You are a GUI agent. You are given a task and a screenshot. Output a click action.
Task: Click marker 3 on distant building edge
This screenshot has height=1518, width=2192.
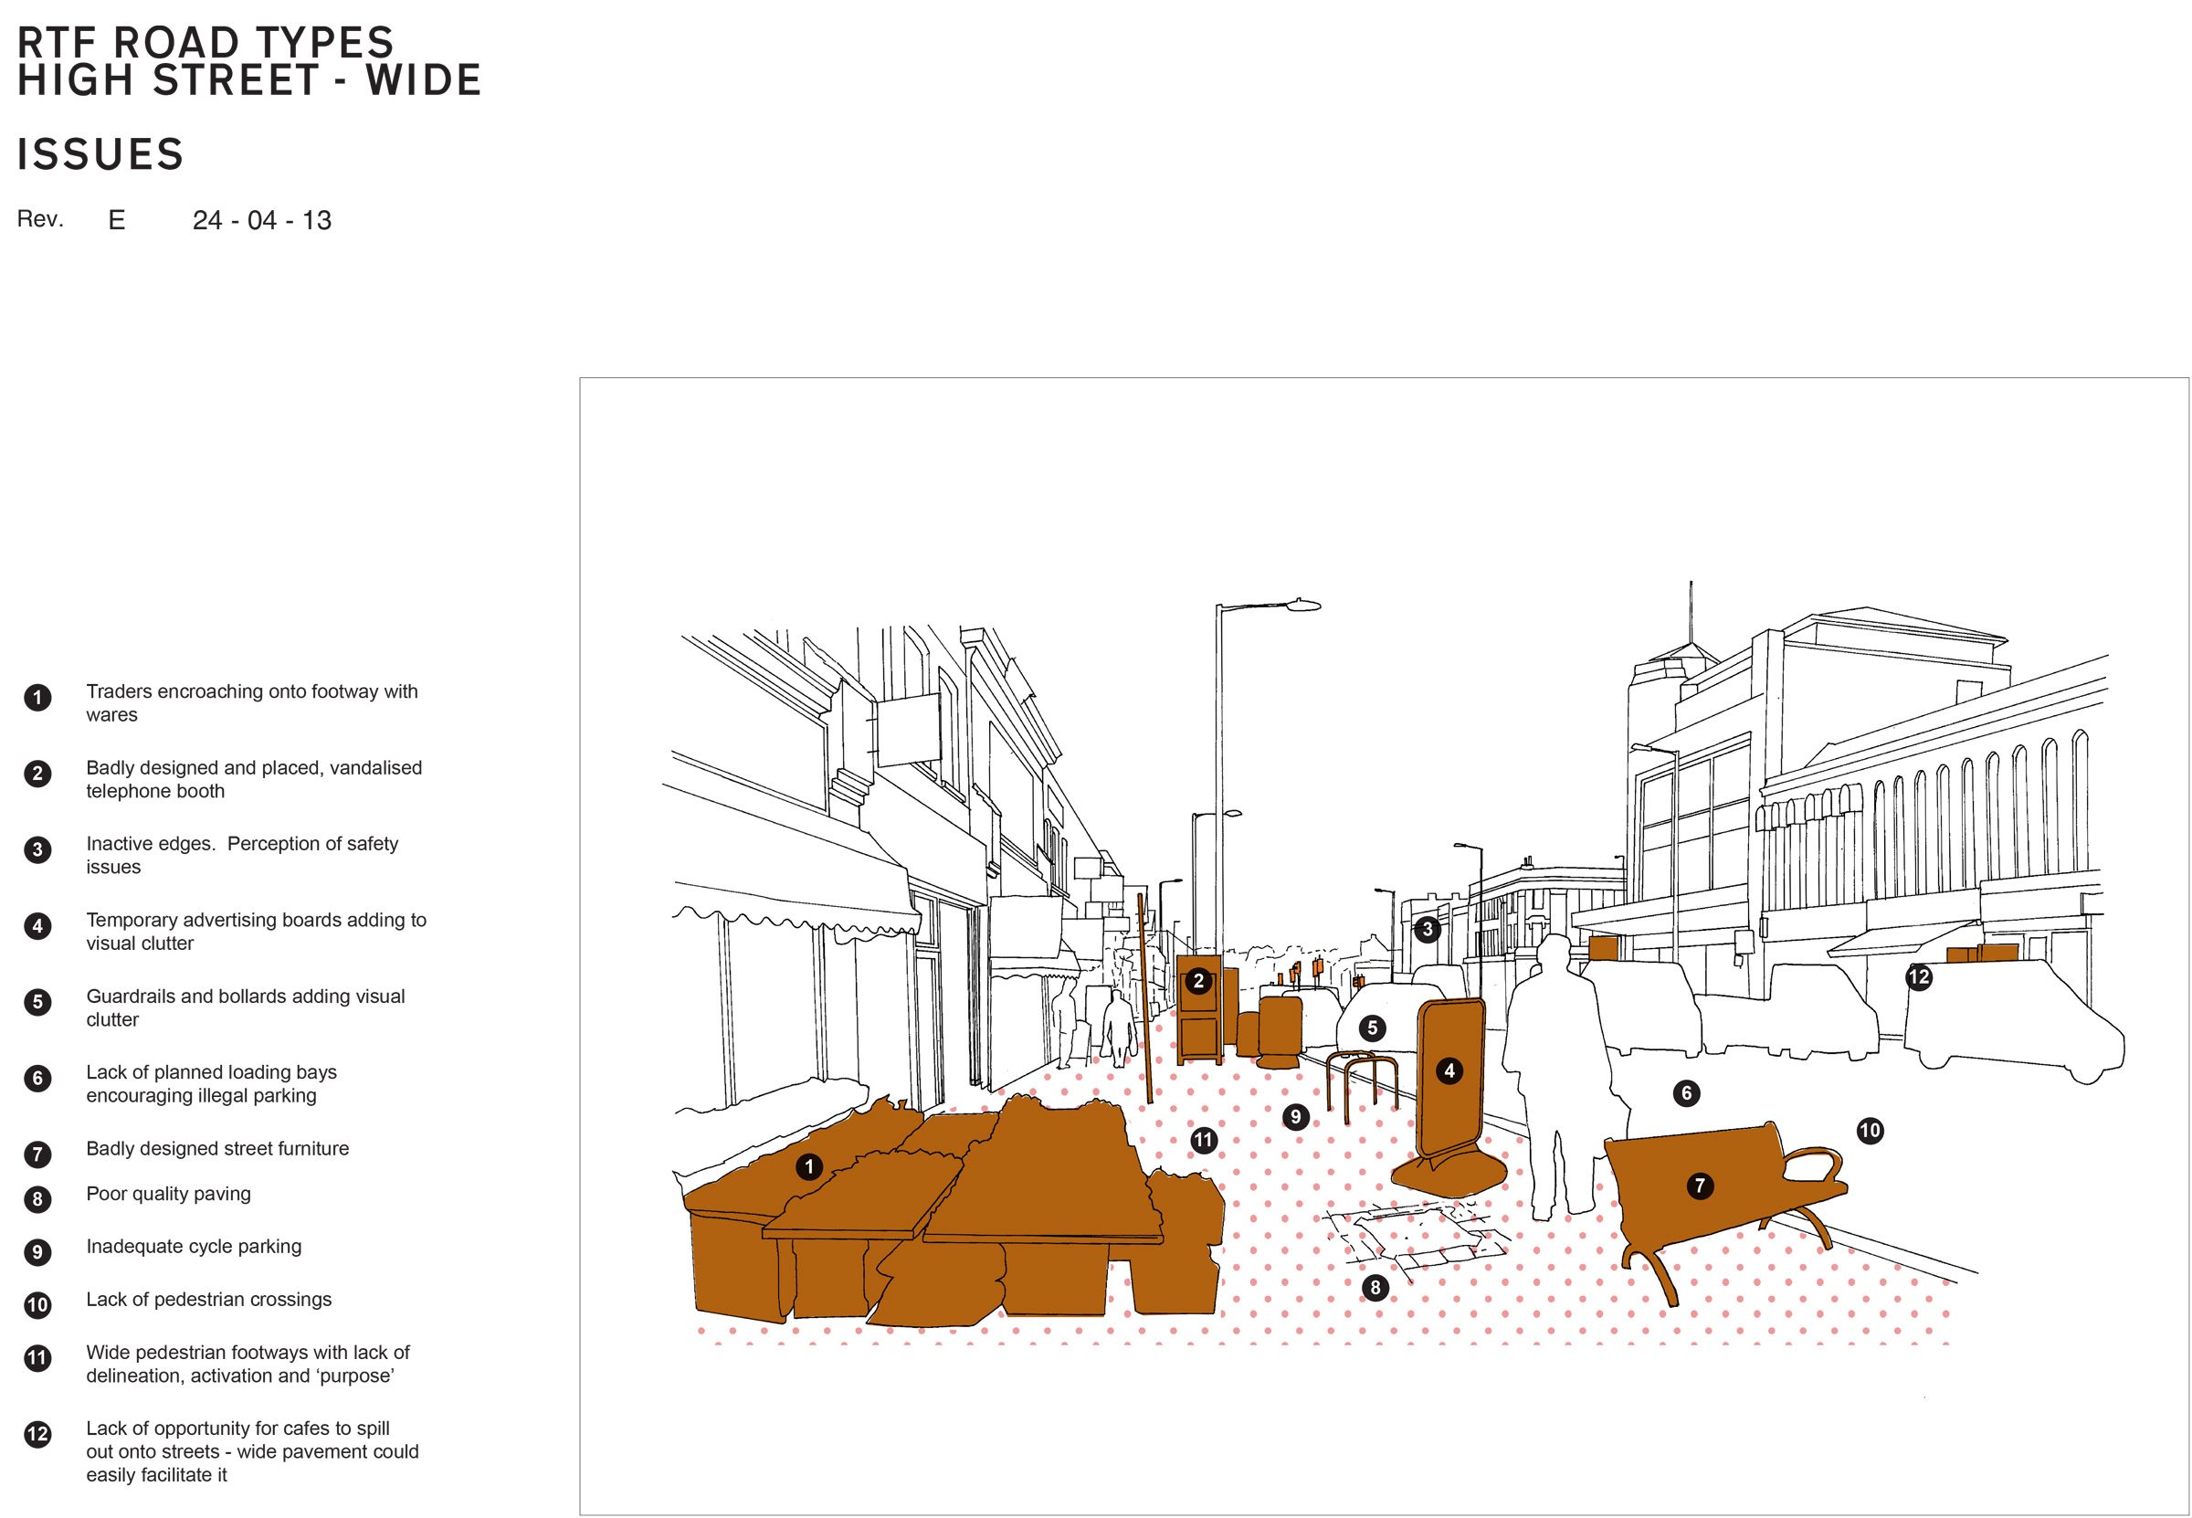[x=1427, y=929]
